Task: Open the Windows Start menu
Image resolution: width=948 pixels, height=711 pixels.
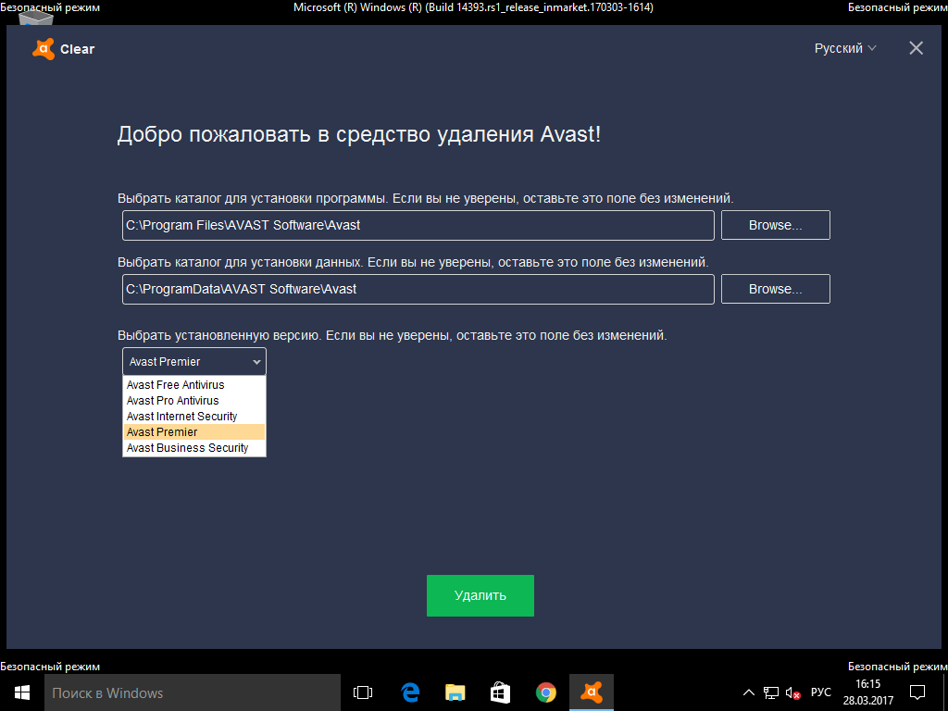Action: pos(22,692)
